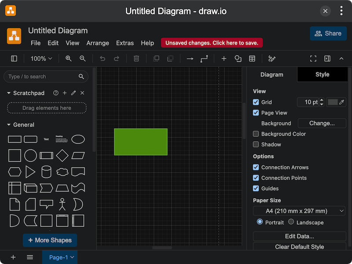The width and height of the screenshot is (352, 264).
Task: Add a new item to the Scratchpad
Action: pos(65,93)
